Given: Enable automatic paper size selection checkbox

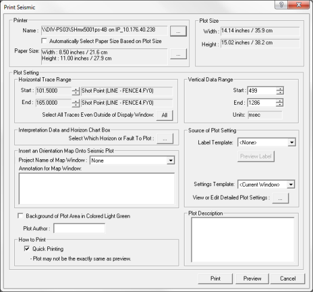Looking at the screenshot, I should (x=44, y=41).
